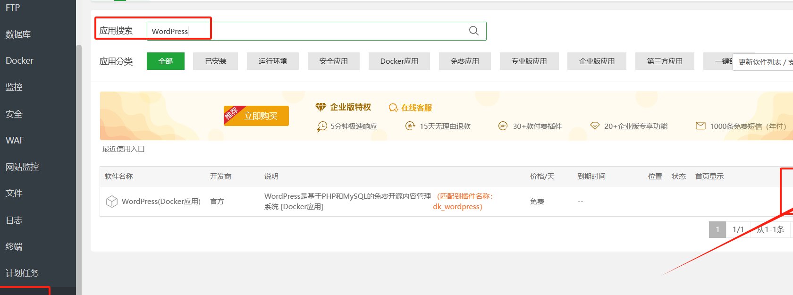Focus the app search input field
The image size is (793, 295).
[x=316, y=31]
